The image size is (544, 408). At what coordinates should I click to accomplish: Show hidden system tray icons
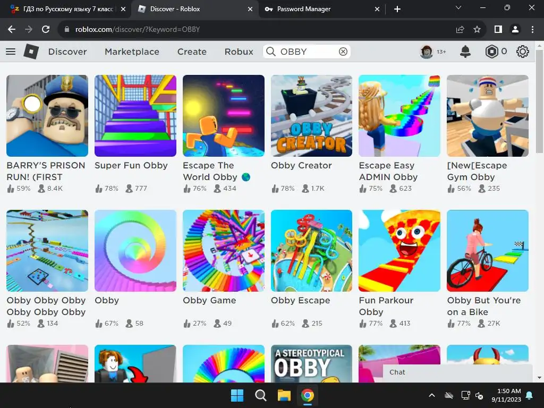click(x=432, y=395)
